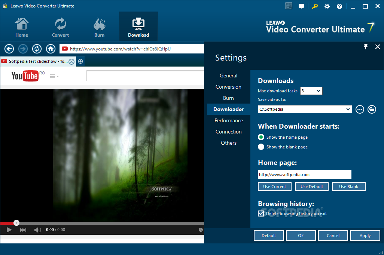
Task: Open a new browser tab
Action: [x=80, y=61]
